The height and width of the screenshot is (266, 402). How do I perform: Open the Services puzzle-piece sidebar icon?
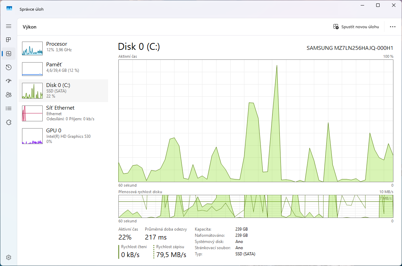coord(9,122)
